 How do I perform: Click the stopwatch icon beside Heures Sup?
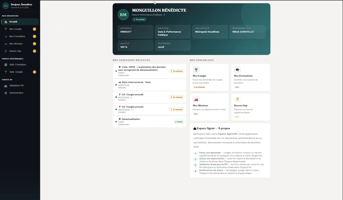click(5, 51)
